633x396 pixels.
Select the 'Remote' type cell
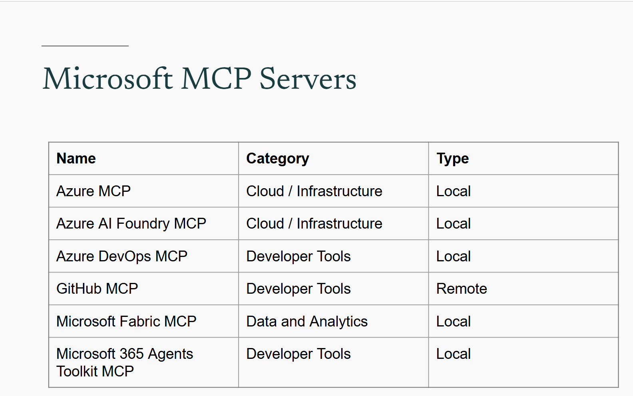pos(462,289)
